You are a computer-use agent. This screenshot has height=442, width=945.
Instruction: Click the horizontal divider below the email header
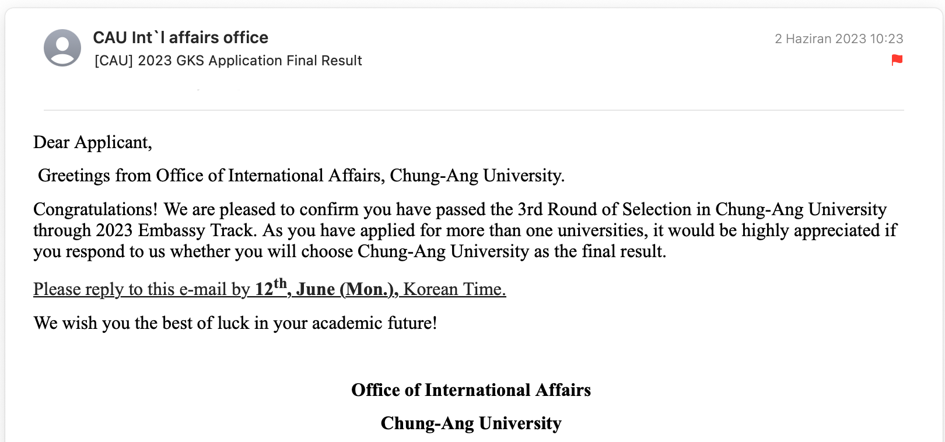pyautogui.click(x=474, y=110)
